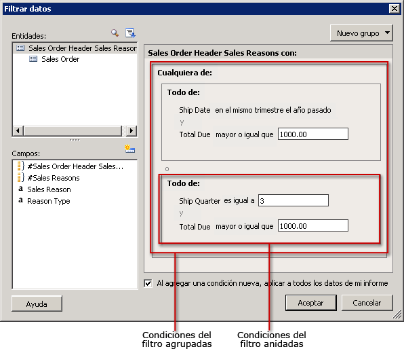This screenshot has width=404, height=349.
Task: Click the 'y' connector in second Todo de group
Action: (182, 213)
